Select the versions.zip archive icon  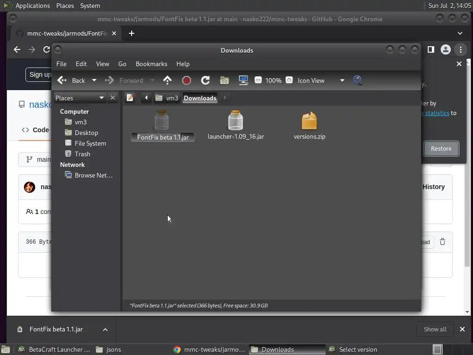[x=309, y=121]
